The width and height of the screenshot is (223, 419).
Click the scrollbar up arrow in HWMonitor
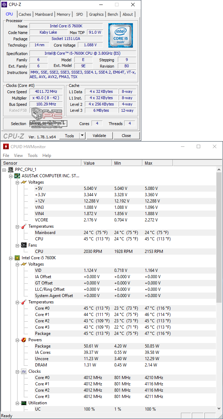tap(219, 170)
